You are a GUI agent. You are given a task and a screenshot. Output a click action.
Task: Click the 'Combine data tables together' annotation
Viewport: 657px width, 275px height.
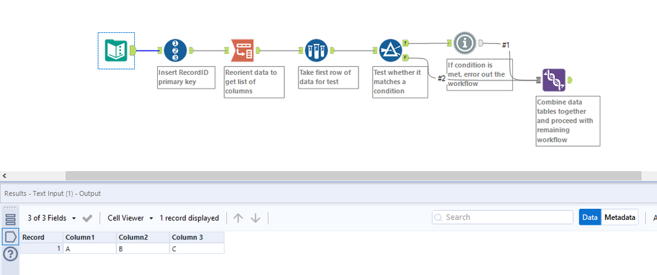568,121
